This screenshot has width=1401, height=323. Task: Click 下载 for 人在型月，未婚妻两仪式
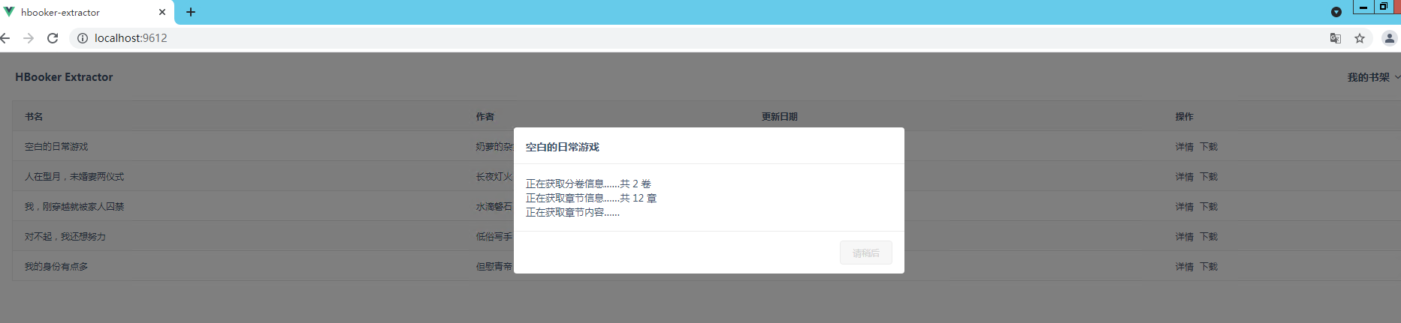1209,177
